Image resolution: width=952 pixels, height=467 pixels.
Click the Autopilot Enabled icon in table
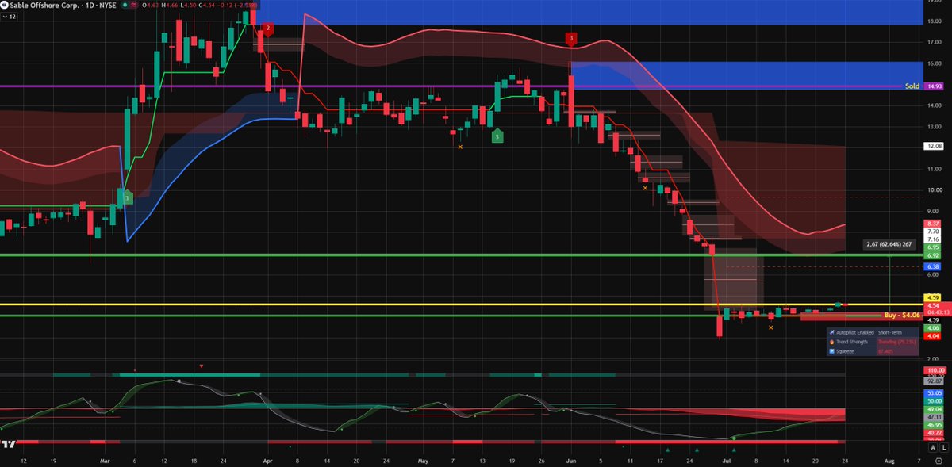831,332
